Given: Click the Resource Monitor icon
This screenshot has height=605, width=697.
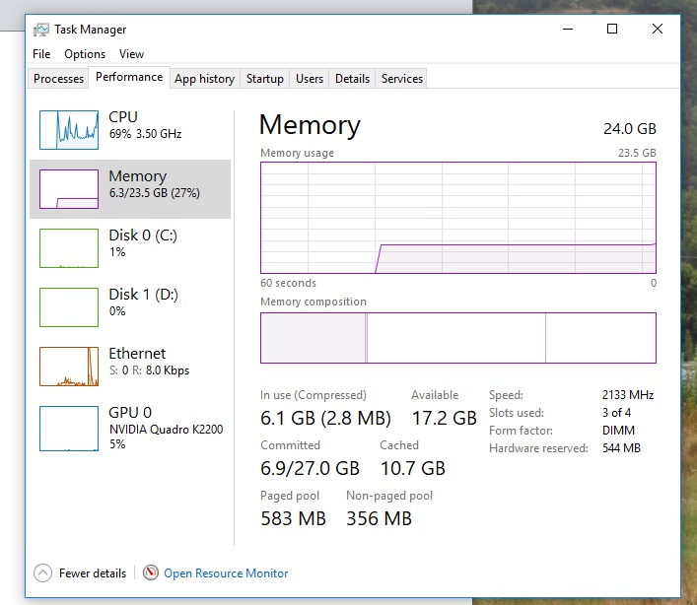Looking at the screenshot, I should [x=151, y=572].
